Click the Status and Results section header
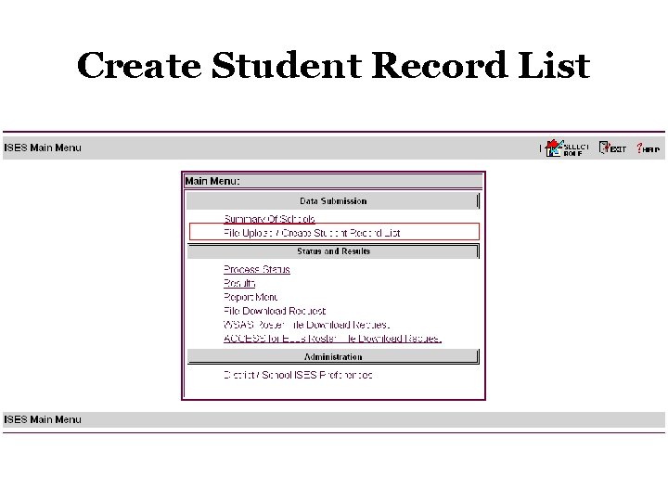668x501 pixels. click(x=333, y=251)
